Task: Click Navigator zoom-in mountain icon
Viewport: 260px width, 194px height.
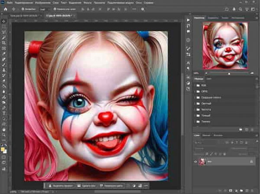Action: tap(252, 73)
